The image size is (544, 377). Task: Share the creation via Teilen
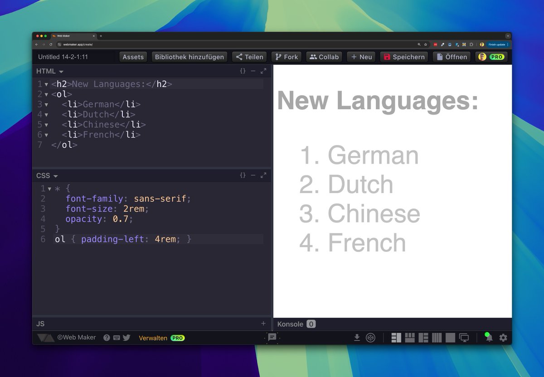coord(249,57)
